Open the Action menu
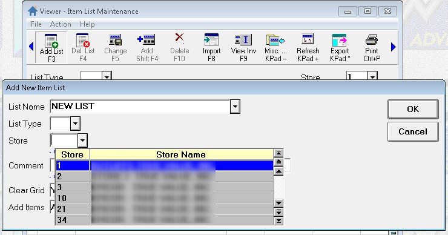448x235 pixels. pos(61,24)
